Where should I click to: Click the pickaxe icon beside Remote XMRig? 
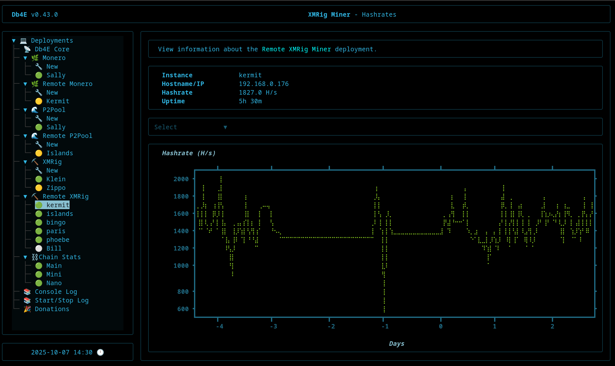[x=35, y=196]
